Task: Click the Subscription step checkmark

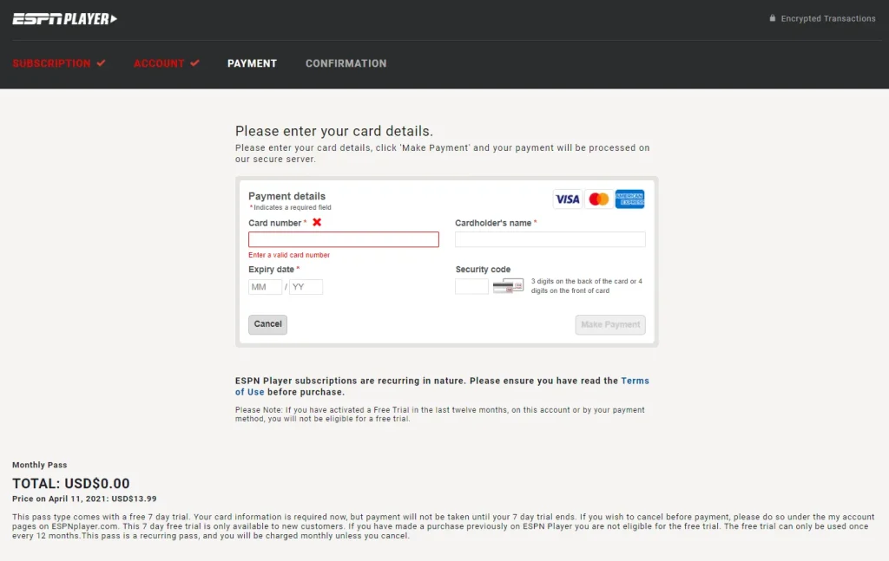Action: click(x=101, y=62)
